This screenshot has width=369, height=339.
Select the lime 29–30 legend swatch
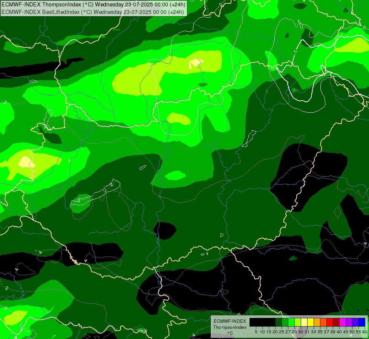coord(298,322)
